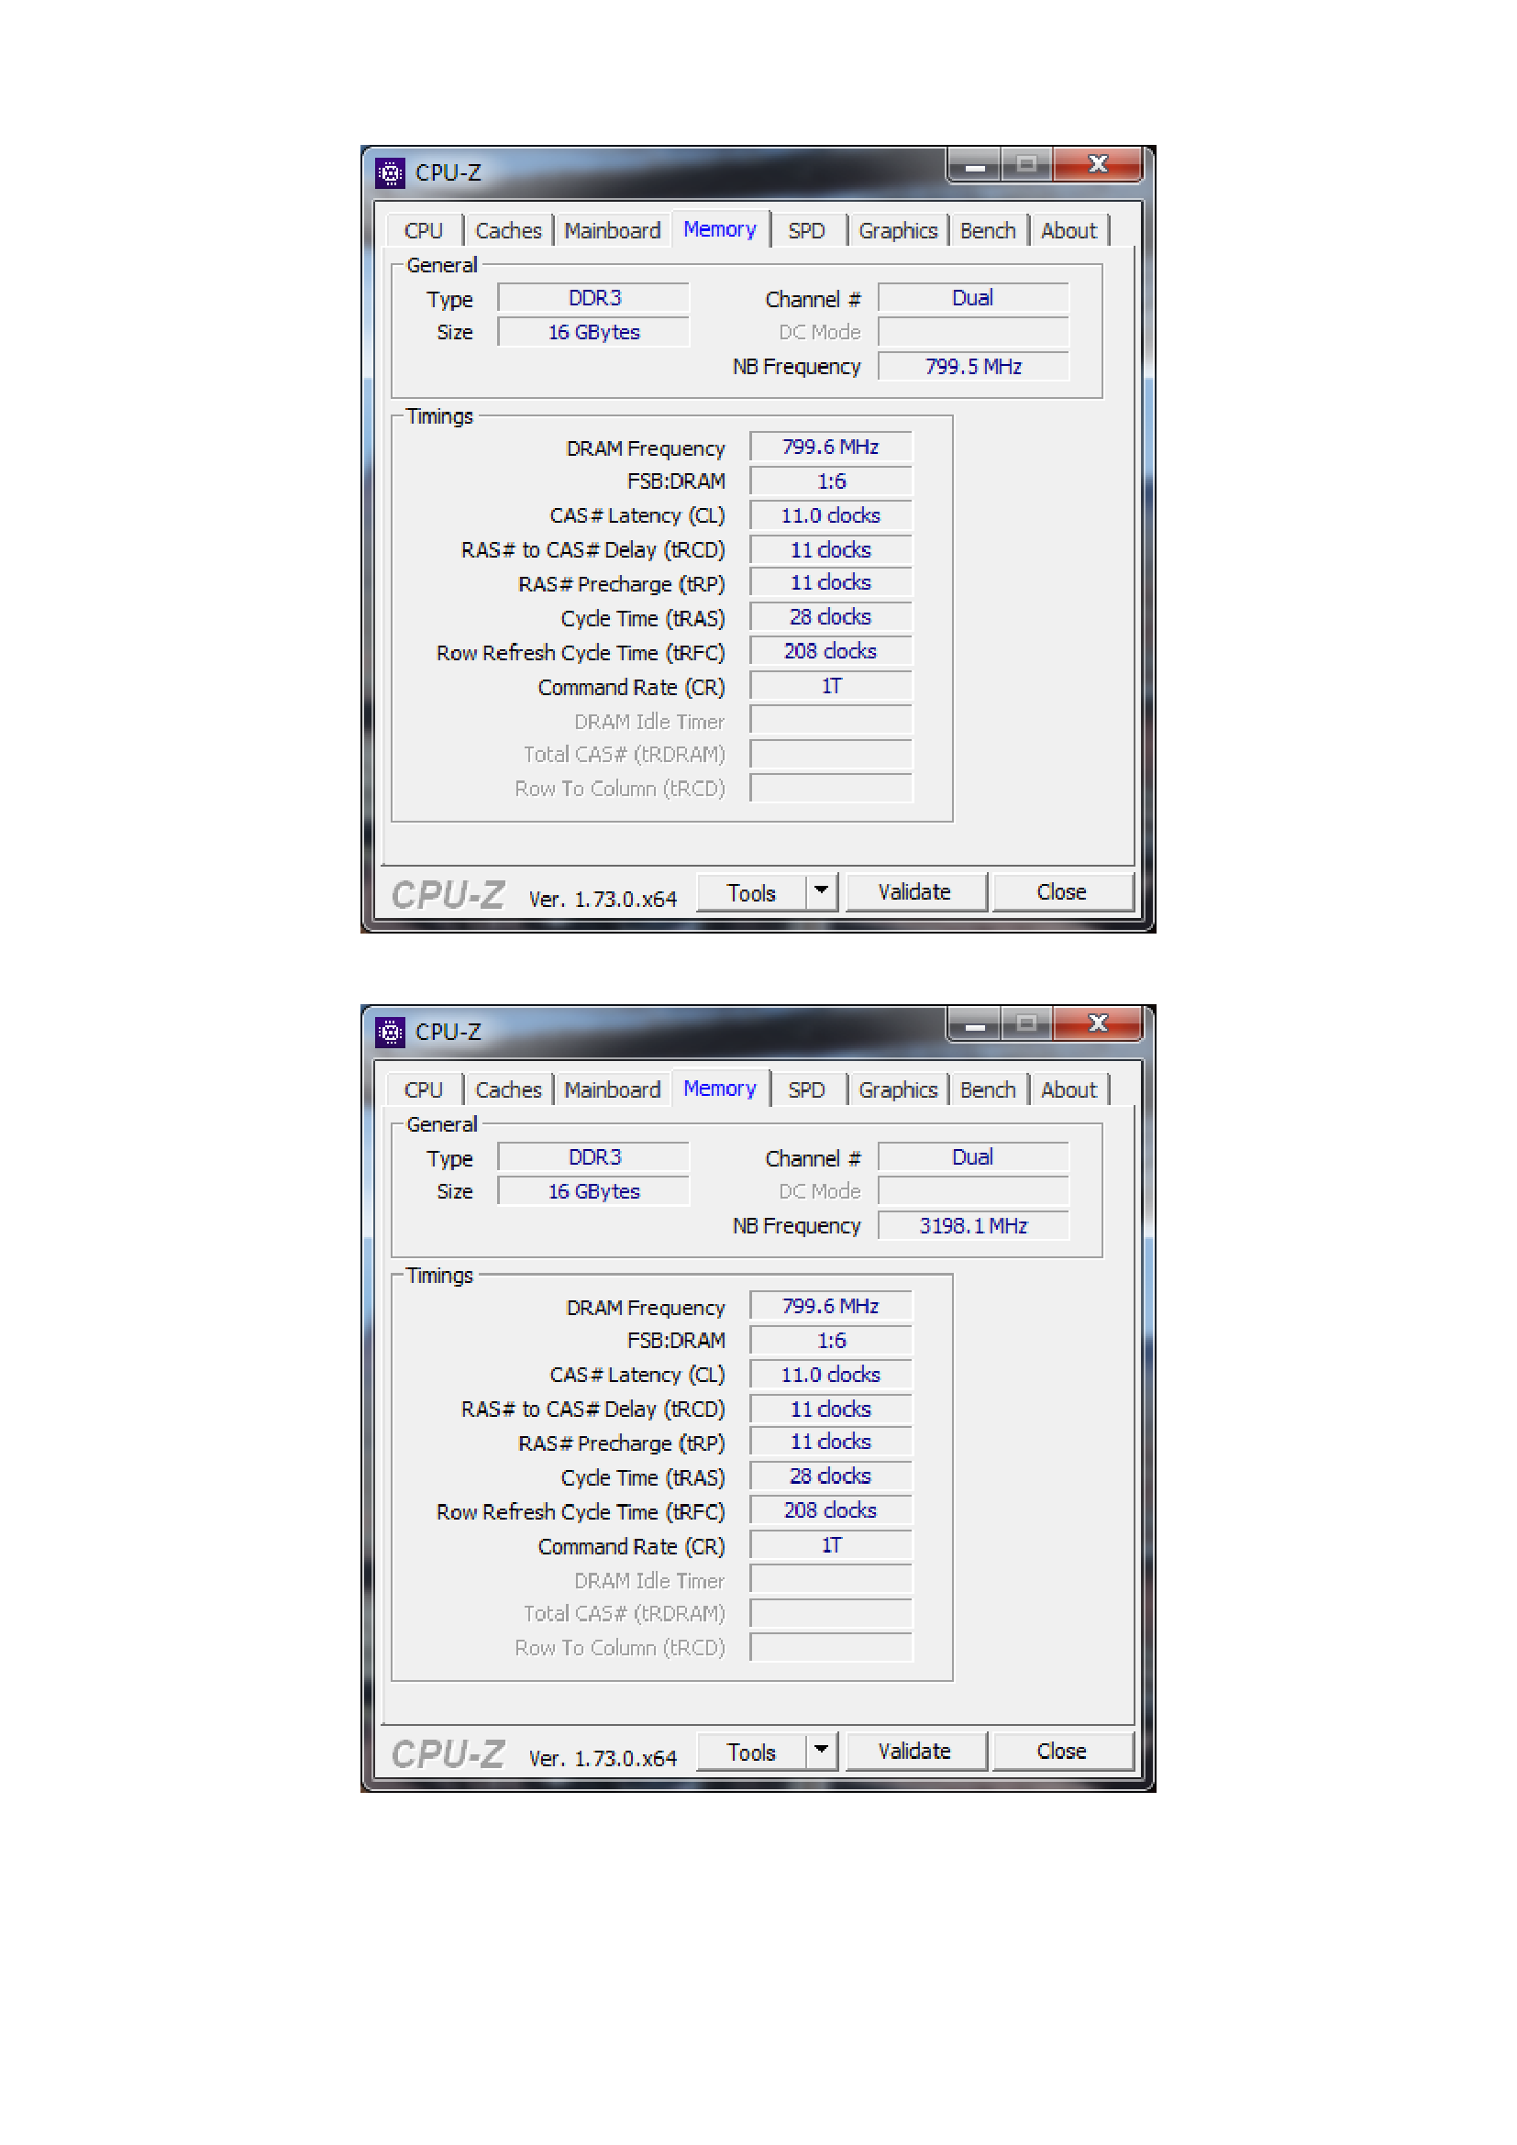The height and width of the screenshot is (2145, 1517).
Task: Open Caches tab in lower CPU-Z window
Action: pos(508,1090)
